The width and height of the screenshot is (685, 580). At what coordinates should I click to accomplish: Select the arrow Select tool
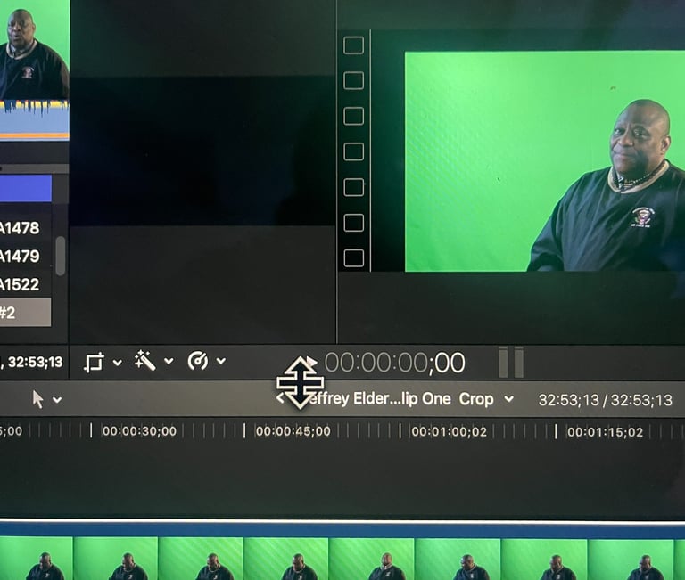coord(38,399)
